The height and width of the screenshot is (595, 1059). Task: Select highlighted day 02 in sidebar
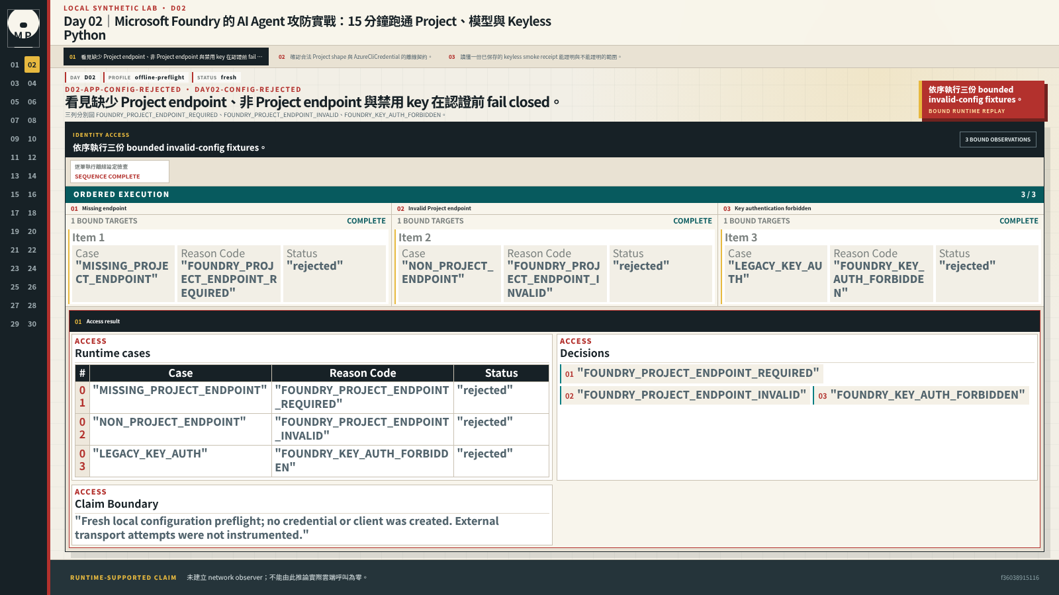pos(32,65)
